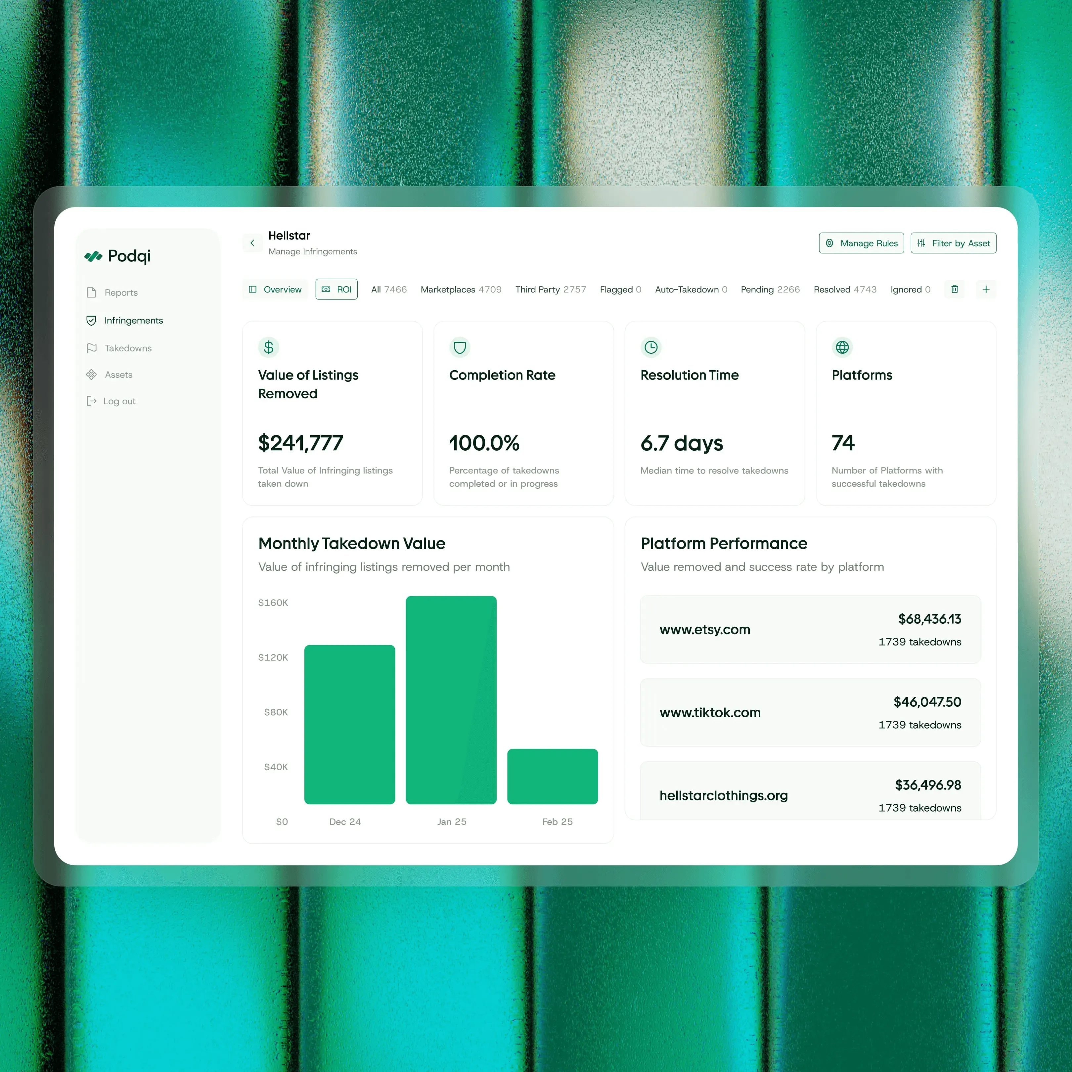
Task: Select the 6.7 days value
Action: [x=682, y=443]
